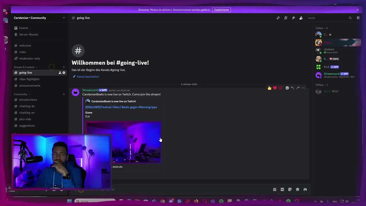Open the Threads icon in channel header
This screenshot has height=206, width=366.
click(278, 18)
